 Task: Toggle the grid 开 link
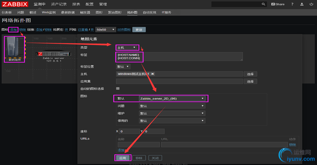(92, 30)
